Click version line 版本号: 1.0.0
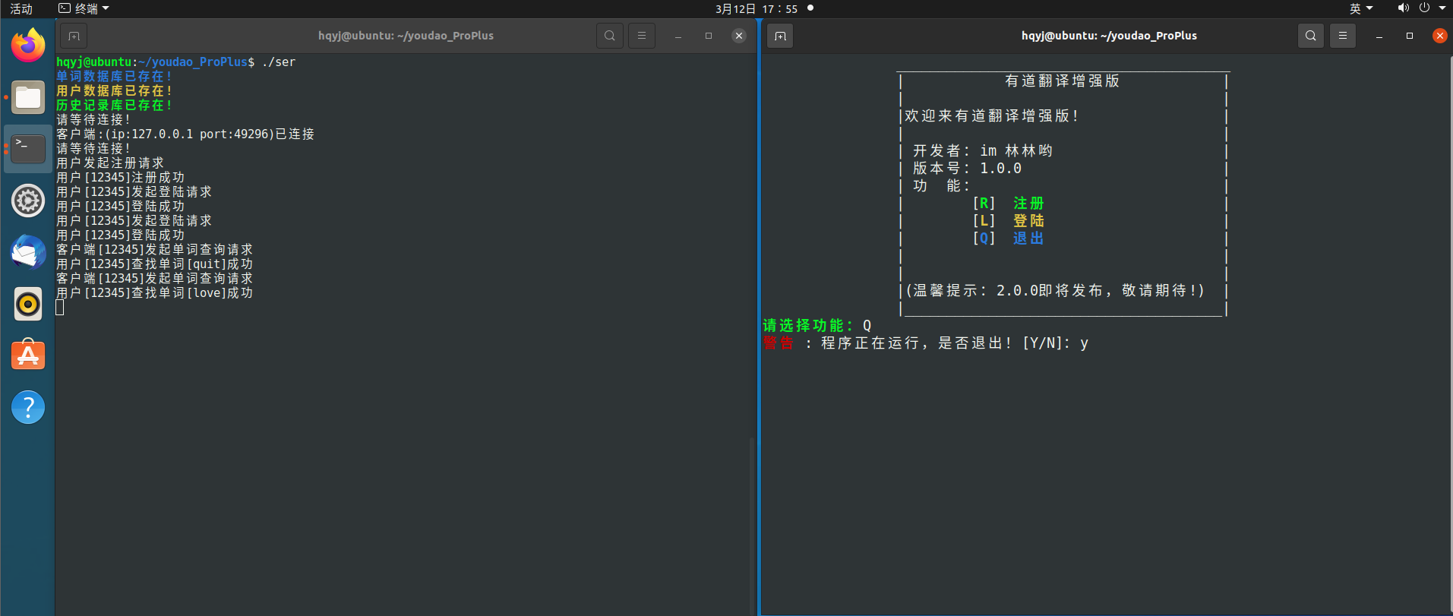This screenshot has height=616, width=1453. 967,169
